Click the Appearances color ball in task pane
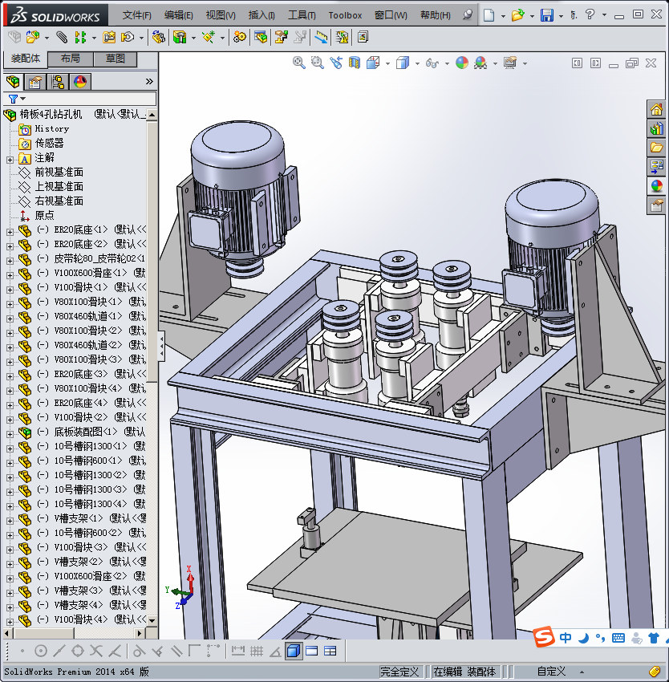The width and height of the screenshot is (669, 682). pos(657,186)
